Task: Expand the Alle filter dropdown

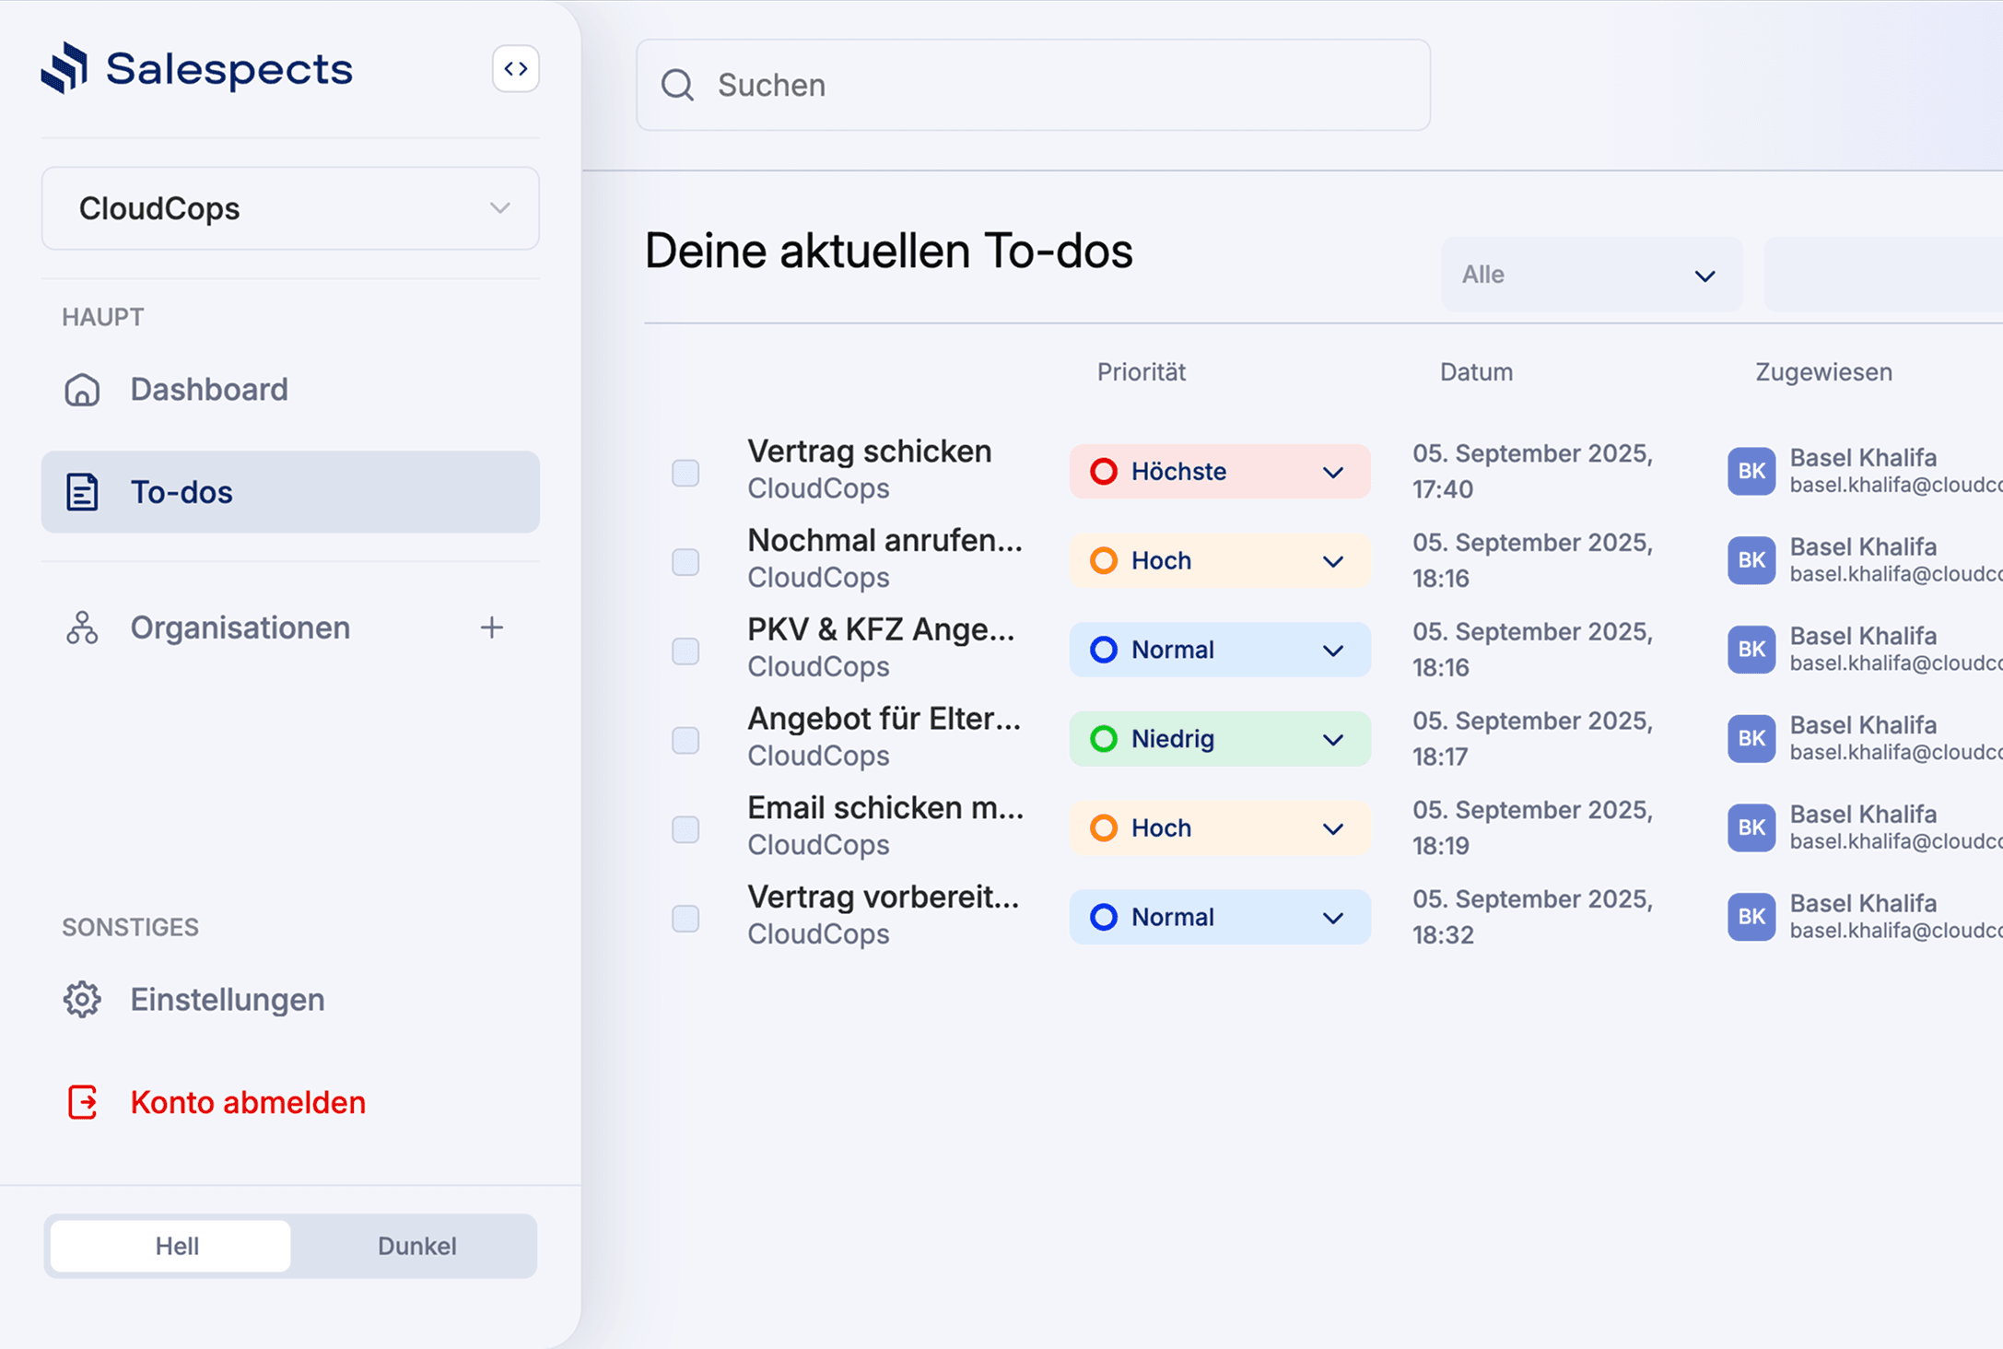Action: click(x=1591, y=275)
